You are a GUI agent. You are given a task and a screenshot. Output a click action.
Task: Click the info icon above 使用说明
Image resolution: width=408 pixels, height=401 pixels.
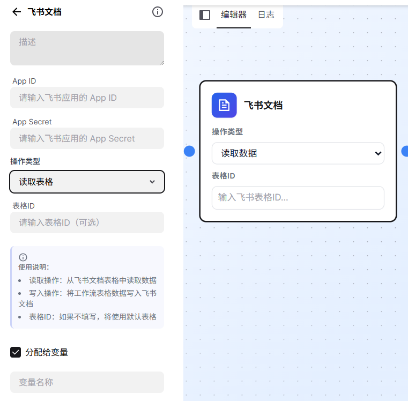[23, 257]
